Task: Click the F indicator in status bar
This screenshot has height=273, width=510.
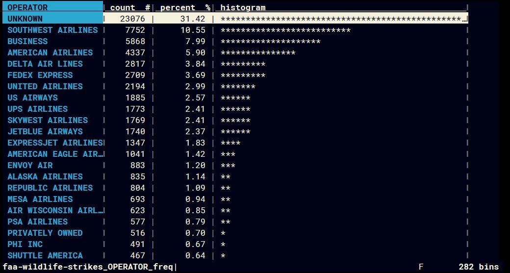Action: [421, 267]
